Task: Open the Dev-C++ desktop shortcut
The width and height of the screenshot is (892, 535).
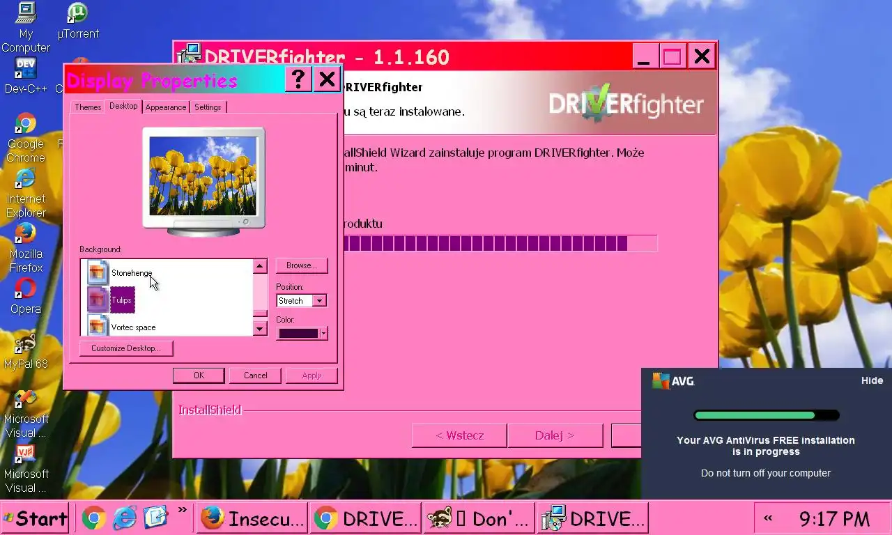Action: click(26, 76)
